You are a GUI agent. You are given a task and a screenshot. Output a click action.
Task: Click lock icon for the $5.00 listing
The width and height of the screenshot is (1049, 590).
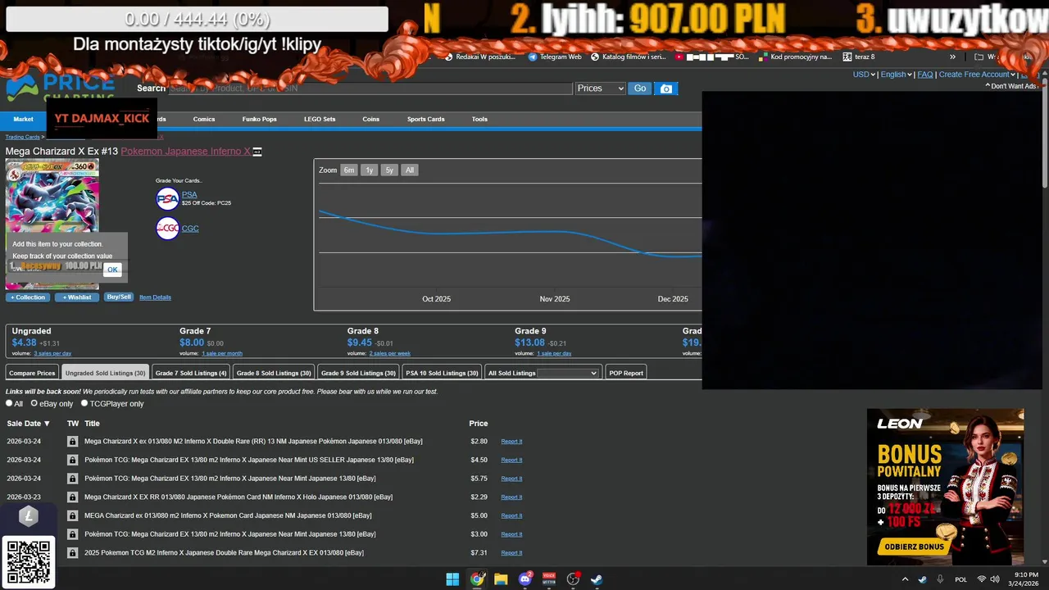[x=72, y=516]
